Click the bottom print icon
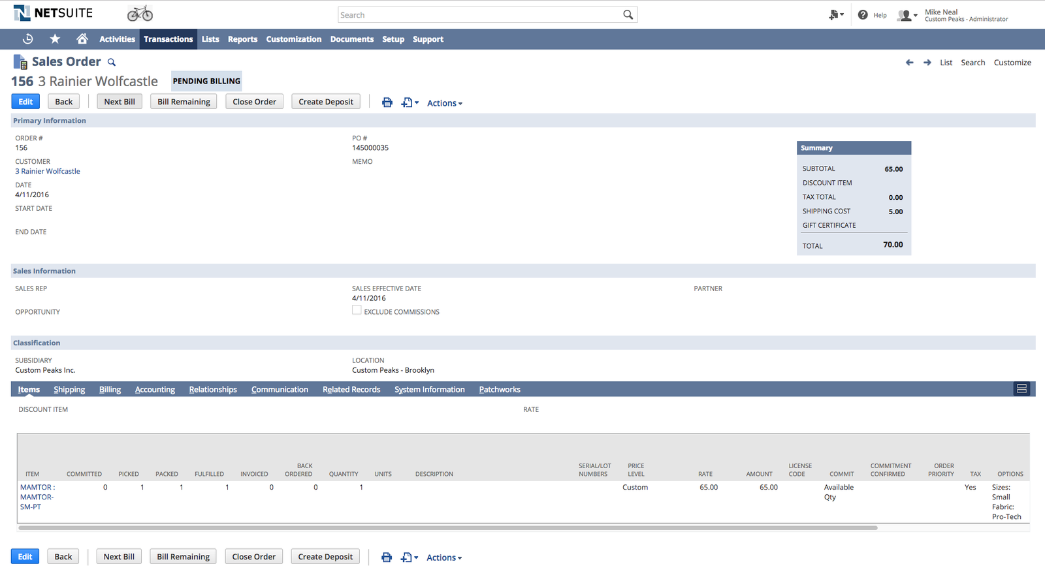 point(387,558)
